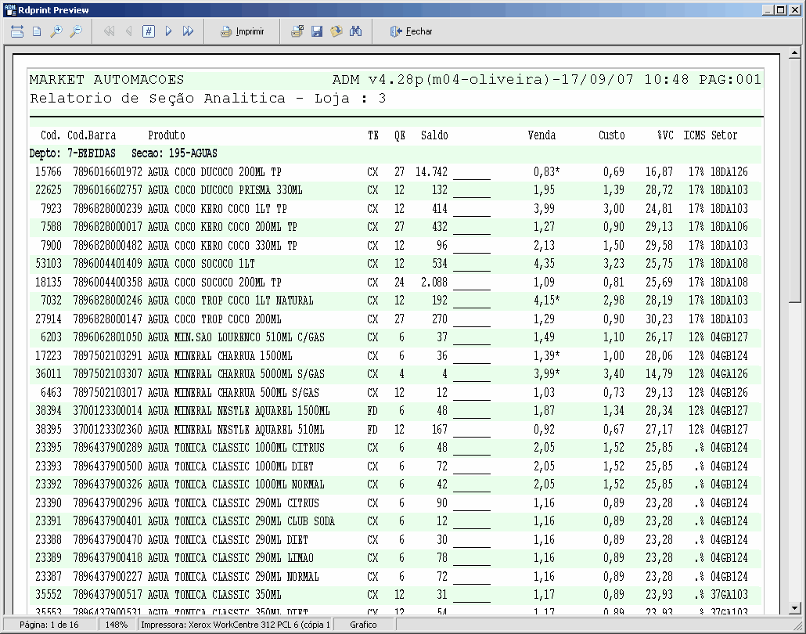
Task: Click product 'AGUA COCO DUCOCO PRISMA 330ML'
Action: click(225, 190)
